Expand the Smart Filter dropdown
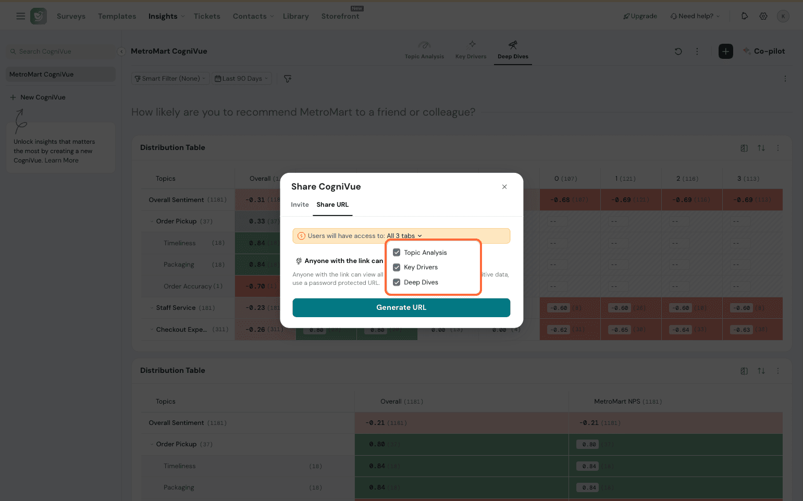 (170, 79)
